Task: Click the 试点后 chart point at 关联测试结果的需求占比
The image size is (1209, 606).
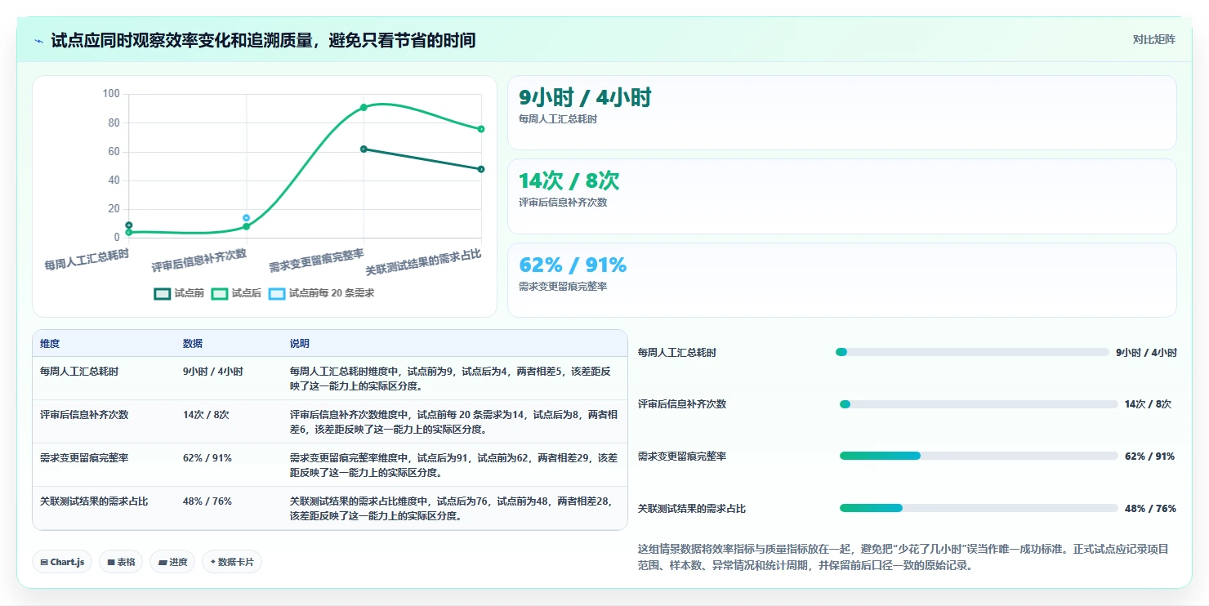Action: pyautogui.click(x=481, y=129)
